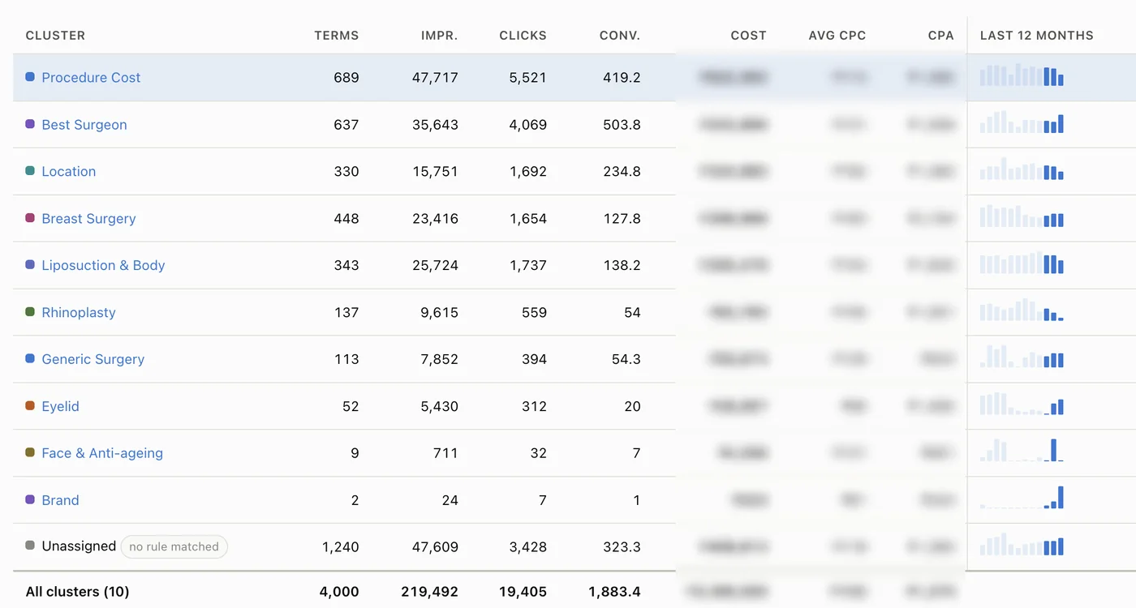Sort by the Avg CPC column header
1136x608 pixels.
837,36
